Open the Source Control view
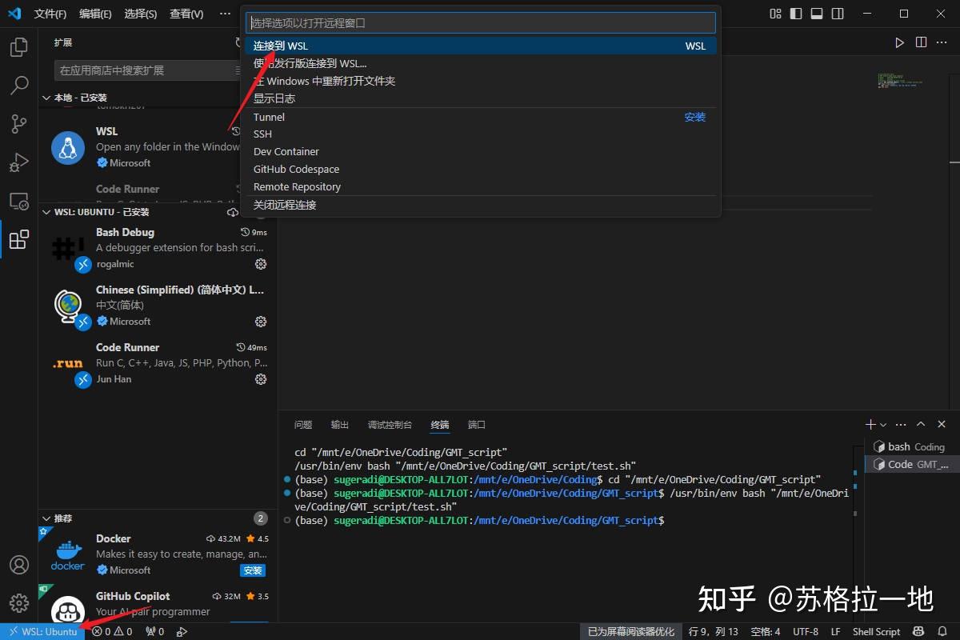The width and height of the screenshot is (960, 640). [x=18, y=124]
